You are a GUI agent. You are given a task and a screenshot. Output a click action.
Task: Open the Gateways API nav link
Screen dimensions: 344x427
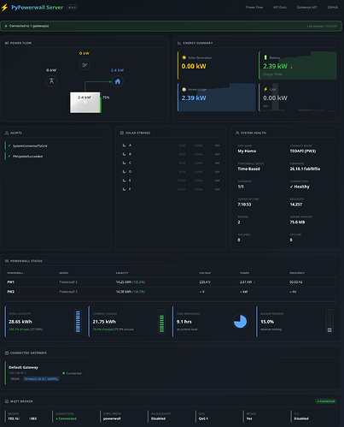306,7
